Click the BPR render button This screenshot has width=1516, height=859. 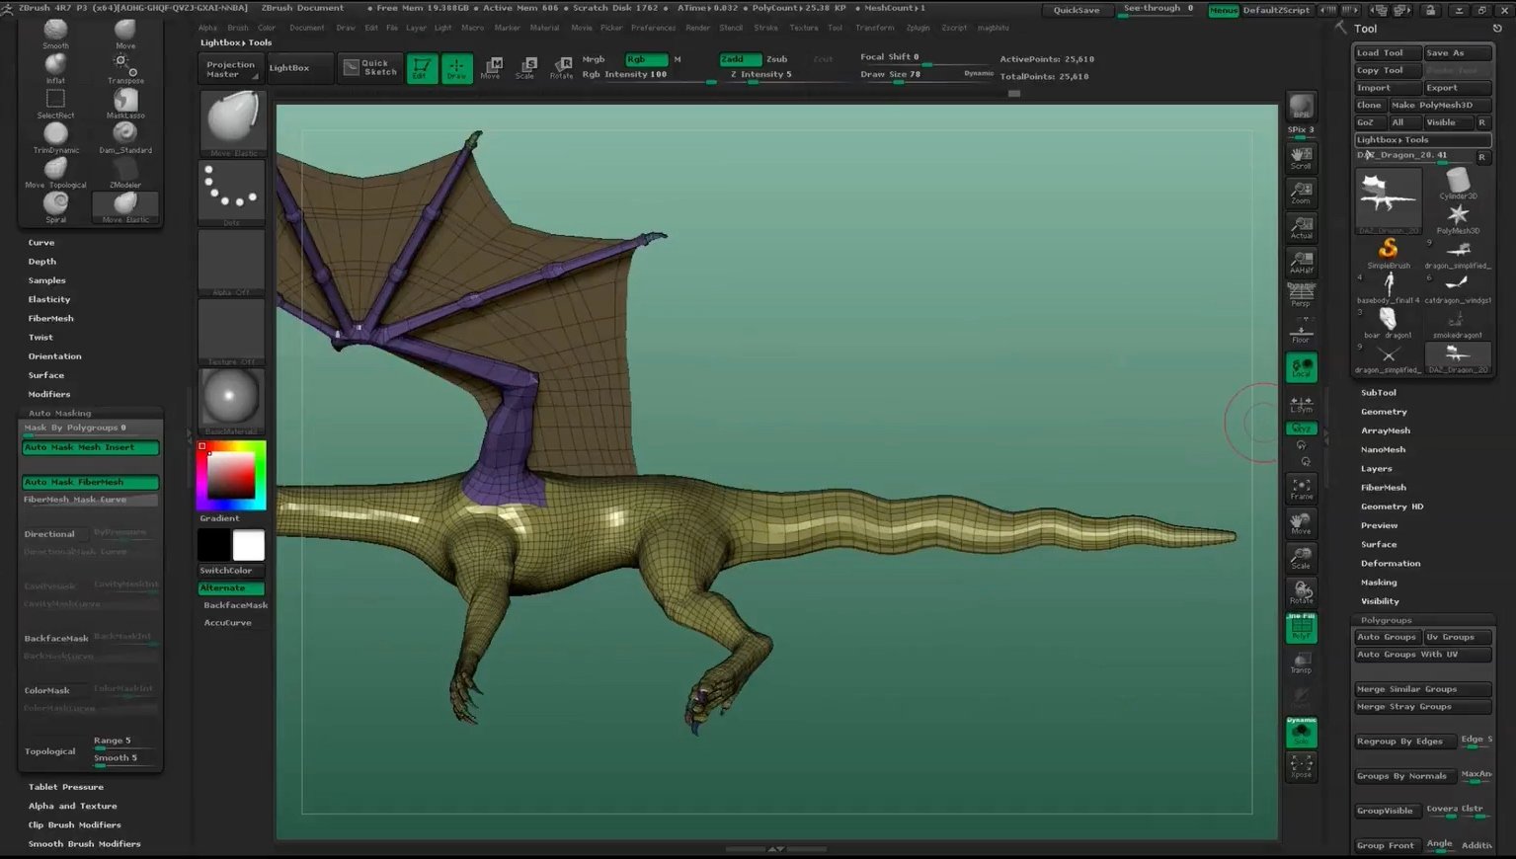coord(1302,107)
